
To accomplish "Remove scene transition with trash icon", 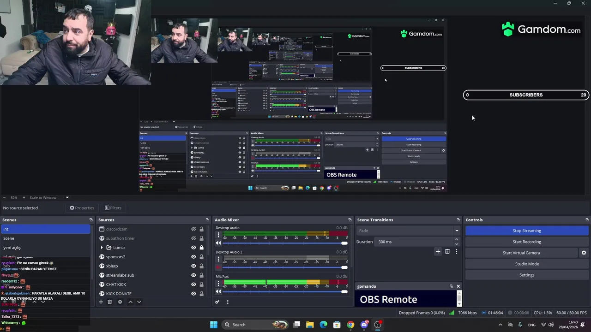I will click(447, 252).
